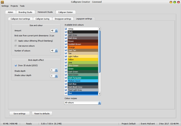Uncheck the Reddish Brown brick colour

click(66, 44)
